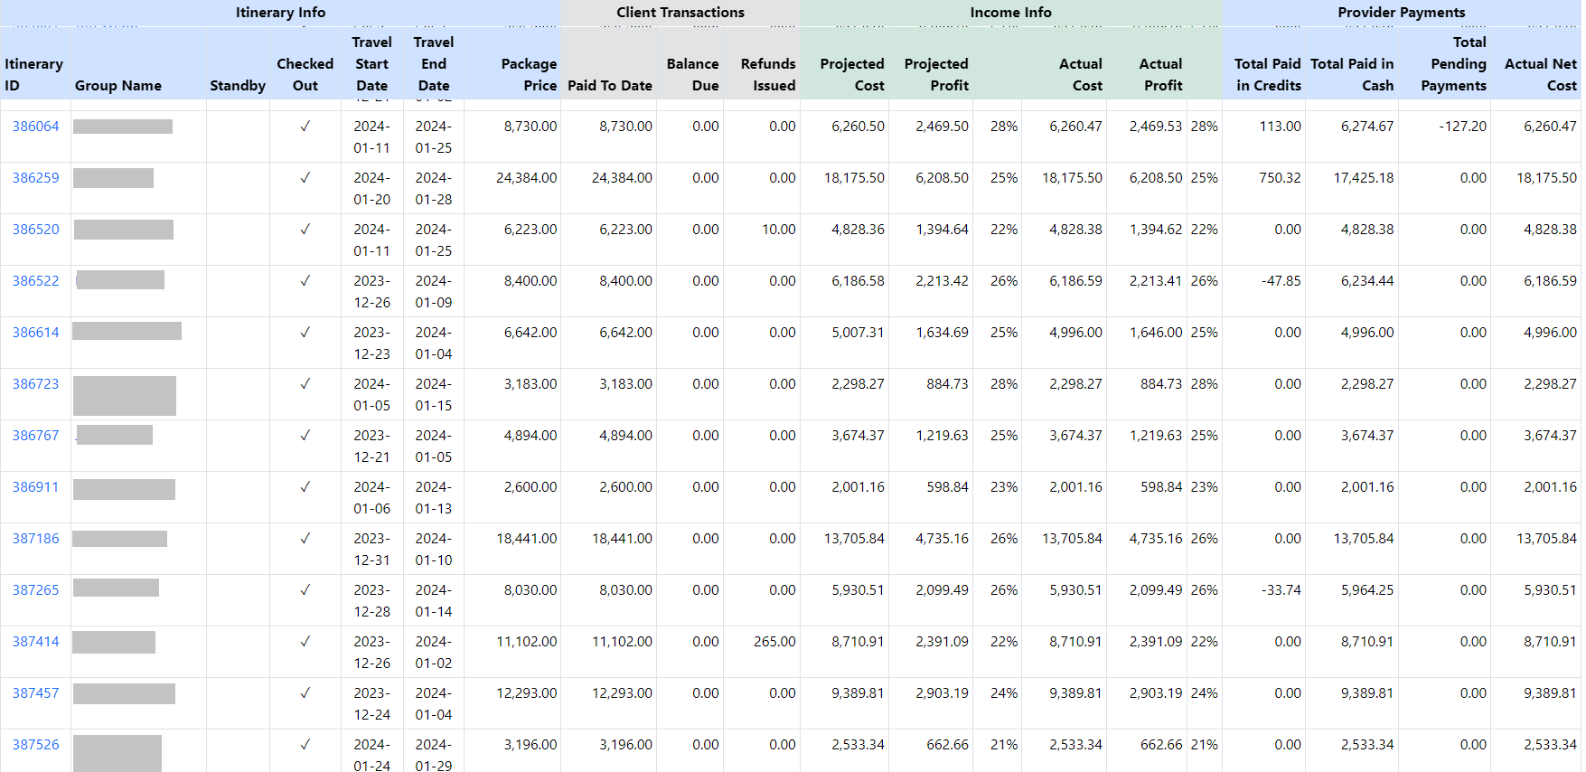Toggle Checked Out checkmark for itinerary 386723
The width and height of the screenshot is (1586, 772).
click(305, 384)
